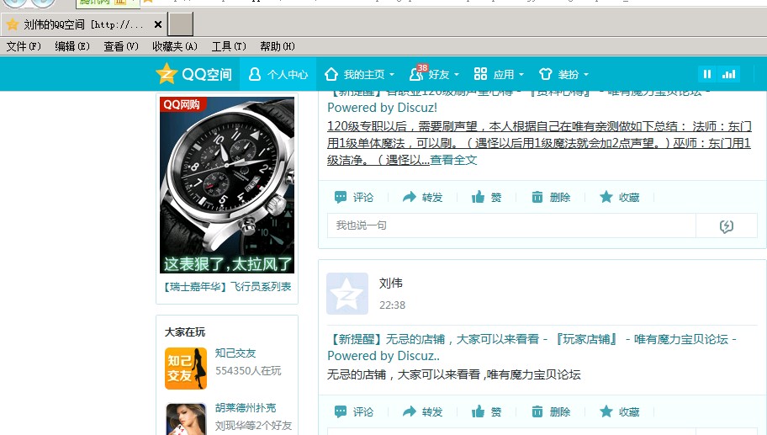Open 个人中心 in the navigation bar
Screen dimensions: 767x435
coord(278,74)
